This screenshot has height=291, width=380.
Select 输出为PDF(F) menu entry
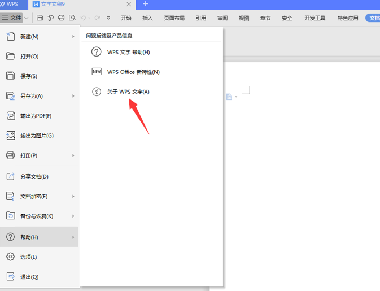click(x=40, y=116)
